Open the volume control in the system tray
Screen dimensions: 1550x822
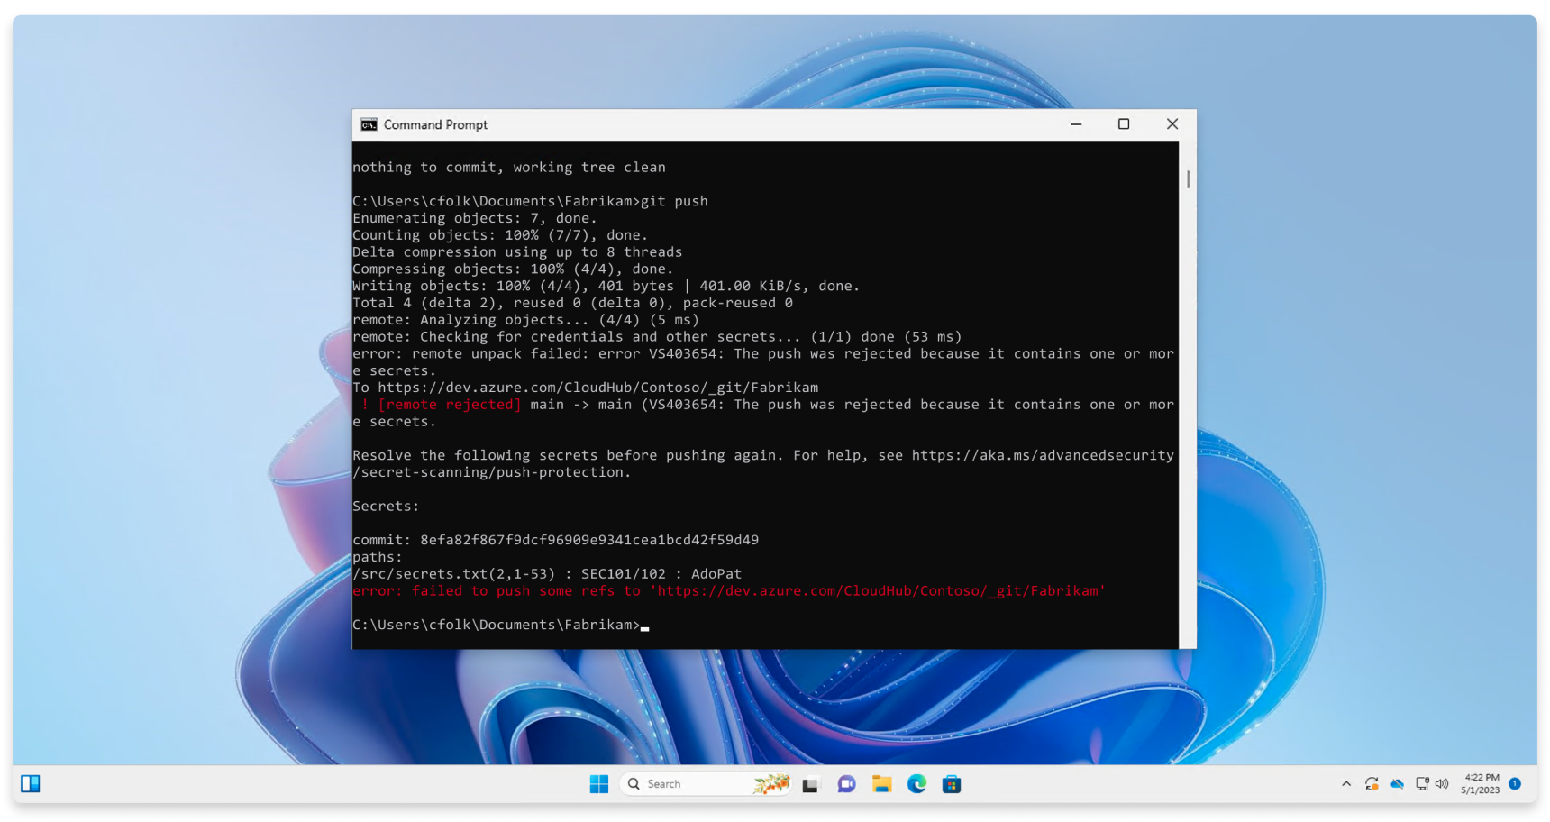point(1443,784)
